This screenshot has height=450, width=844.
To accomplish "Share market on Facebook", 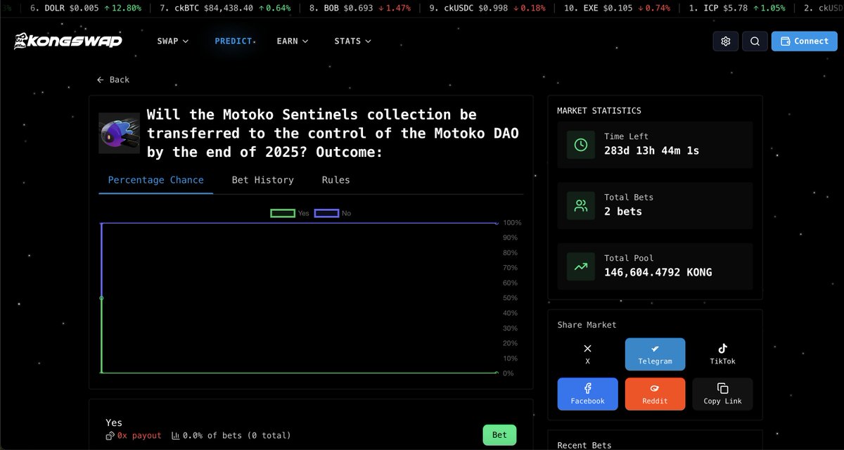I will click(x=588, y=394).
